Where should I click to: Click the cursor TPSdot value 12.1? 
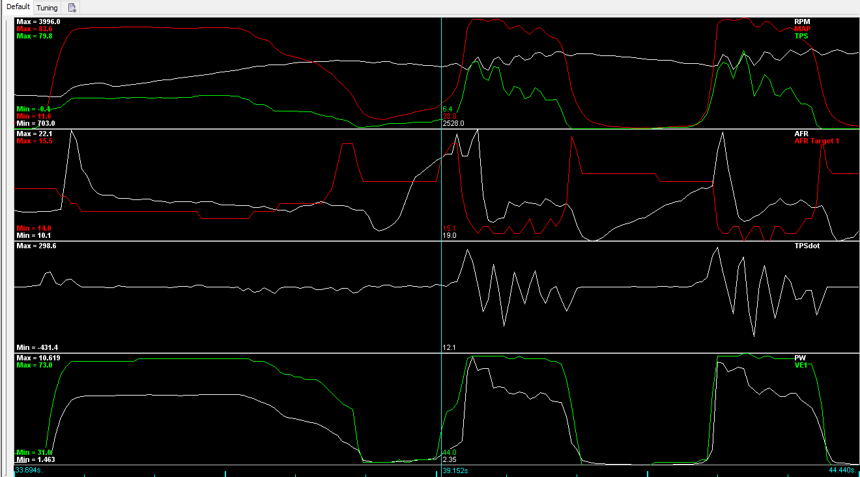coord(450,347)
